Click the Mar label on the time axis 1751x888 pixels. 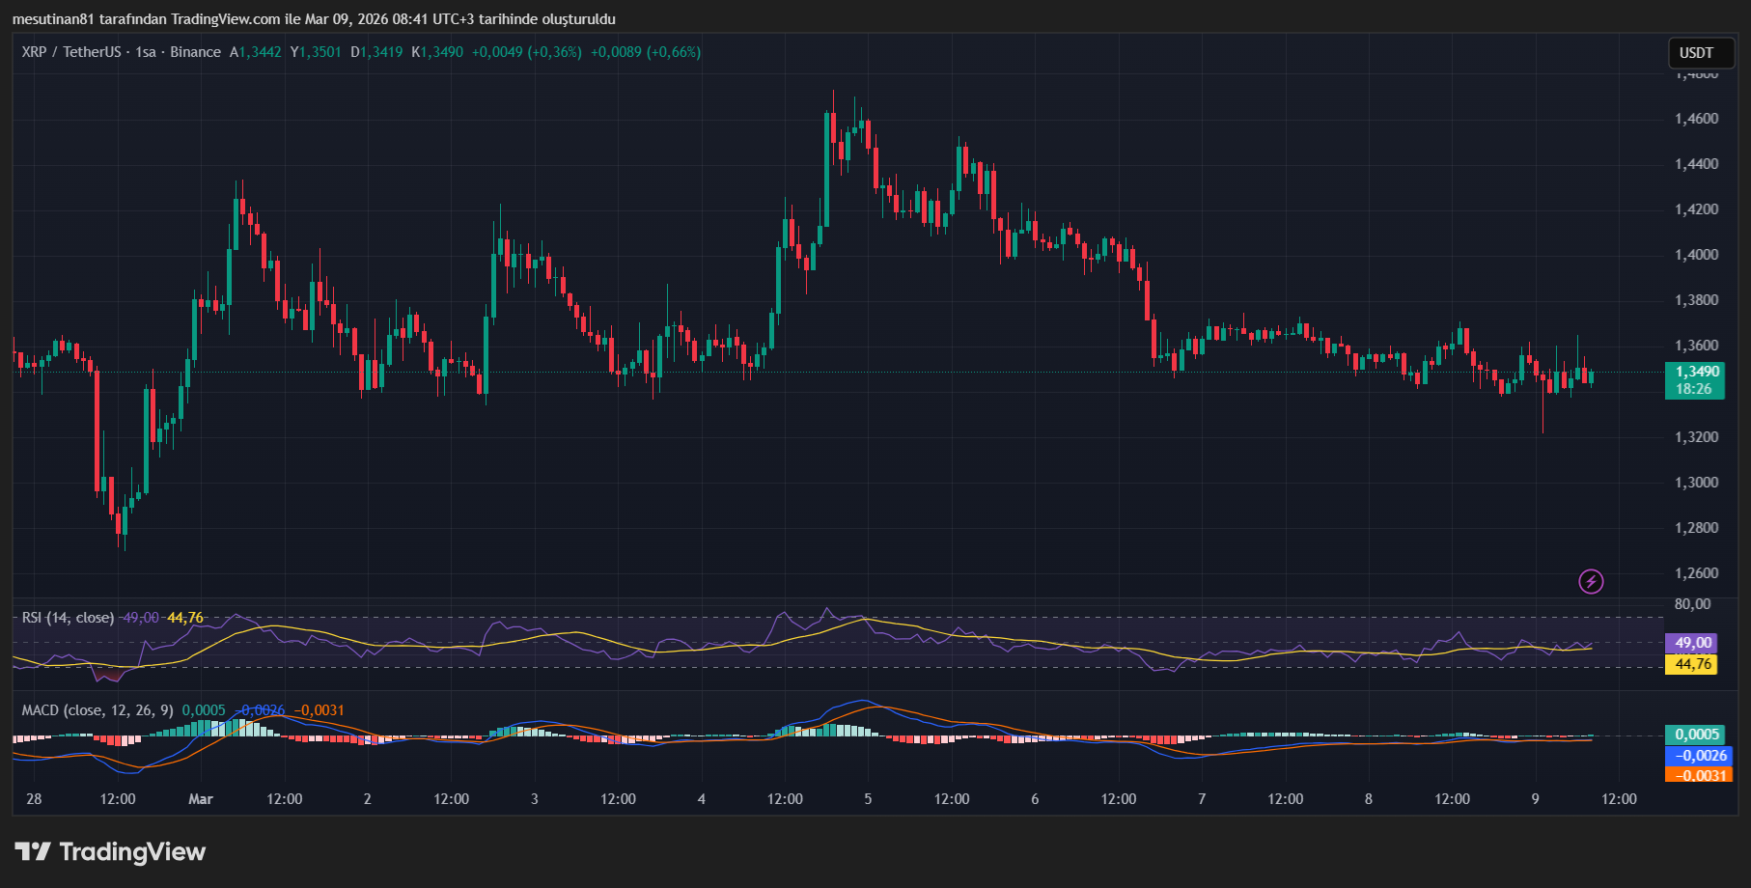[200, 799]
